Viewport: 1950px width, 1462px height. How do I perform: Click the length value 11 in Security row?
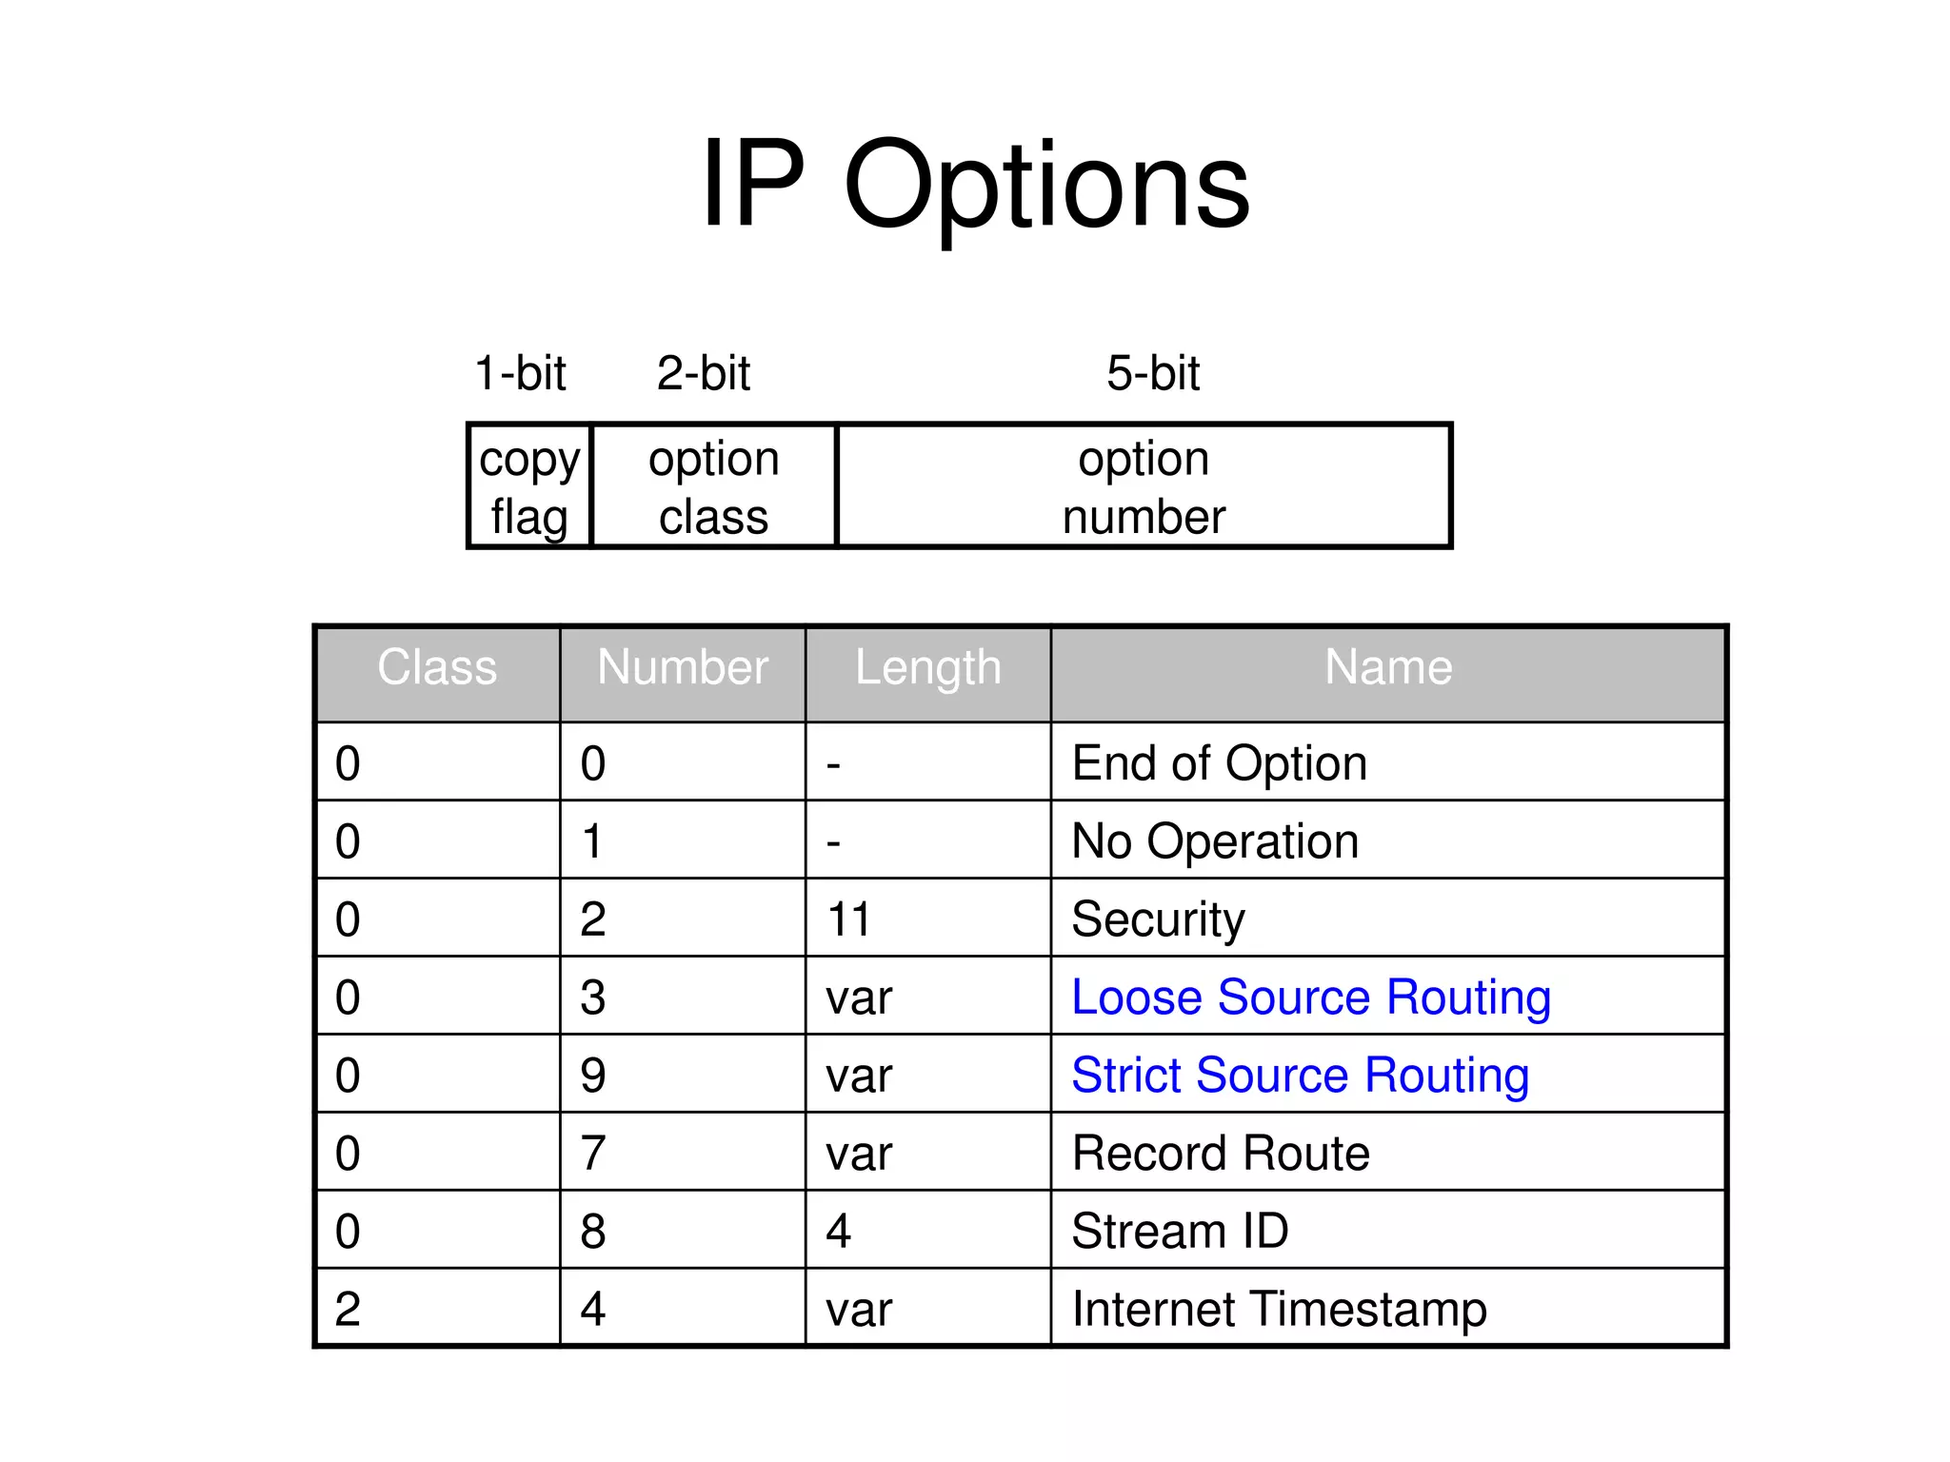tap(848, 919)
